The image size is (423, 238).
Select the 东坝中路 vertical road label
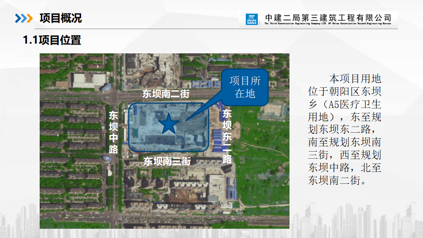[113, 132]
